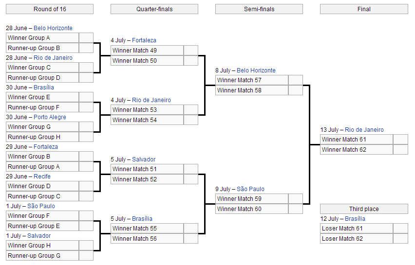
Task: Open the Fortaleza link for 4 July
Action: [144, 40]
